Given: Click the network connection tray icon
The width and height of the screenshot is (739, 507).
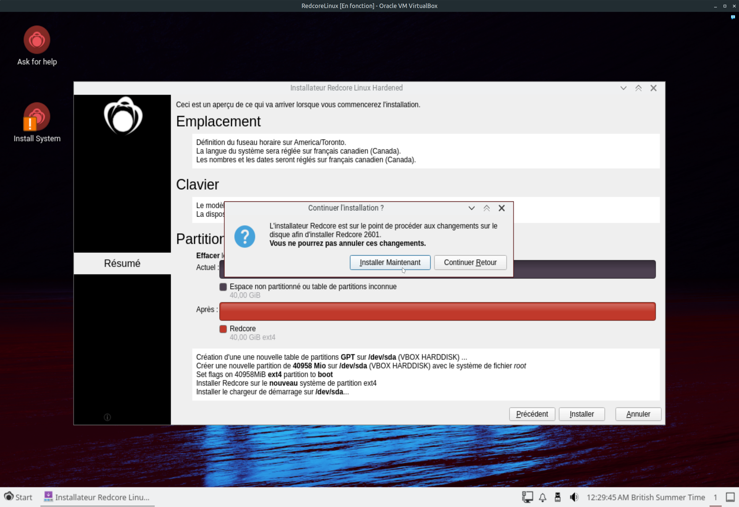Looking at the screenshot, I should point(527,497).
